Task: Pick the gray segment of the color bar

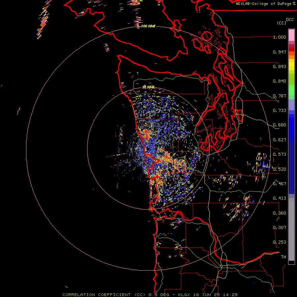Action: pyautogui.click(x=291, y=229)
